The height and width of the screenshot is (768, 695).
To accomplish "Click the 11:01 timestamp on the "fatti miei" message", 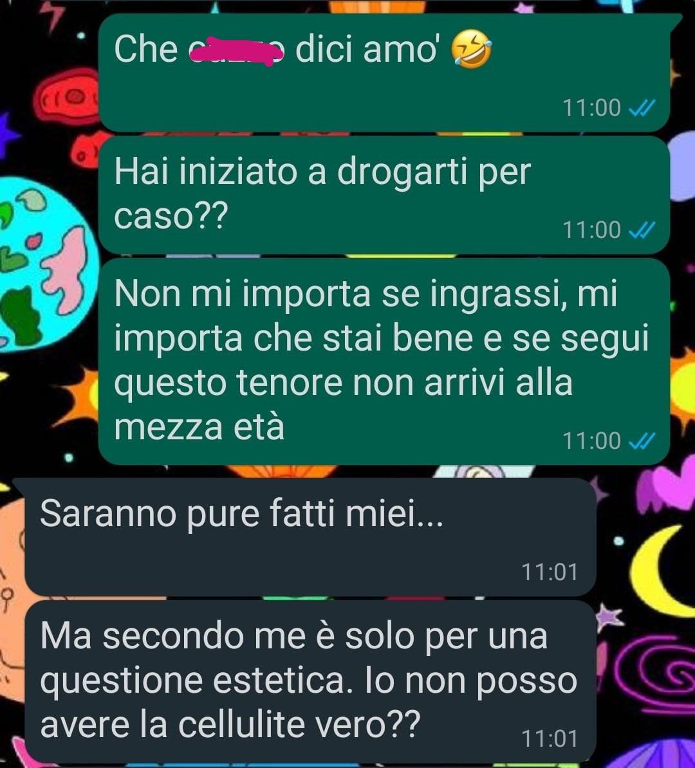I will (550, 572).
